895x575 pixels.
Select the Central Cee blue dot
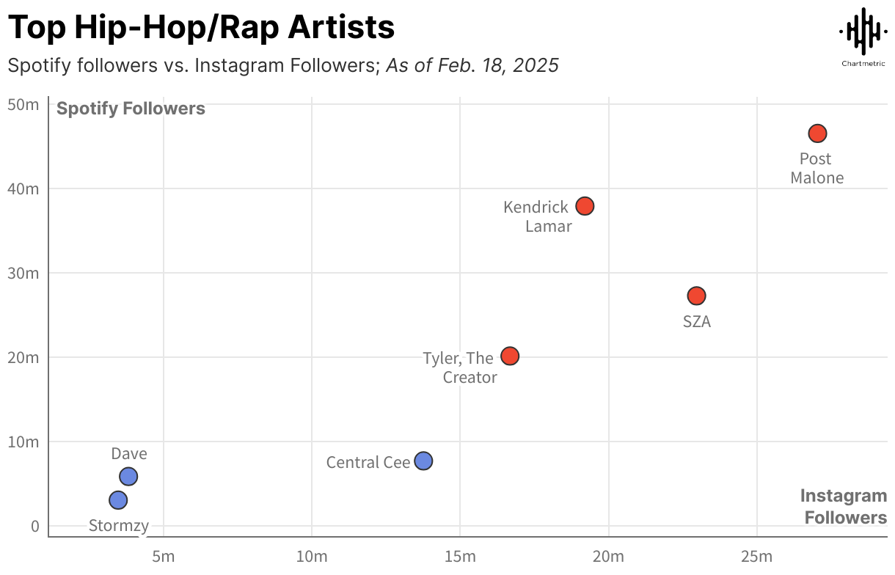(x=423, y=461)
